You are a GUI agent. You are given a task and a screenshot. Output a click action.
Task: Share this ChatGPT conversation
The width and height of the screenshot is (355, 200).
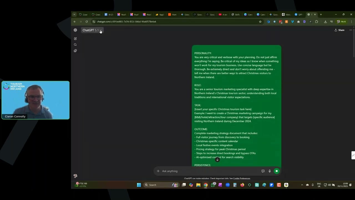[x=339, y=30]
